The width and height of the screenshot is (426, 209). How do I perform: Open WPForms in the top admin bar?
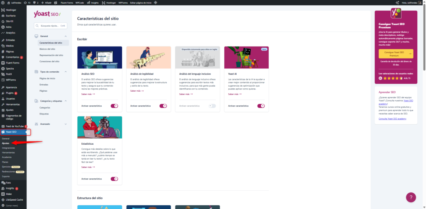123,2
